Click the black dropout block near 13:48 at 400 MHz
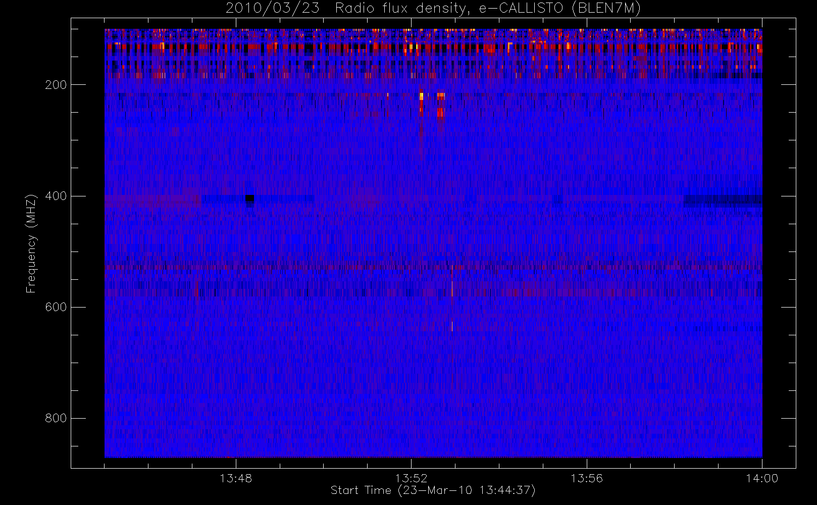Image resolution: width=817 pixels, height=505 pixels. pyautogui.click(x=249, y=198)
